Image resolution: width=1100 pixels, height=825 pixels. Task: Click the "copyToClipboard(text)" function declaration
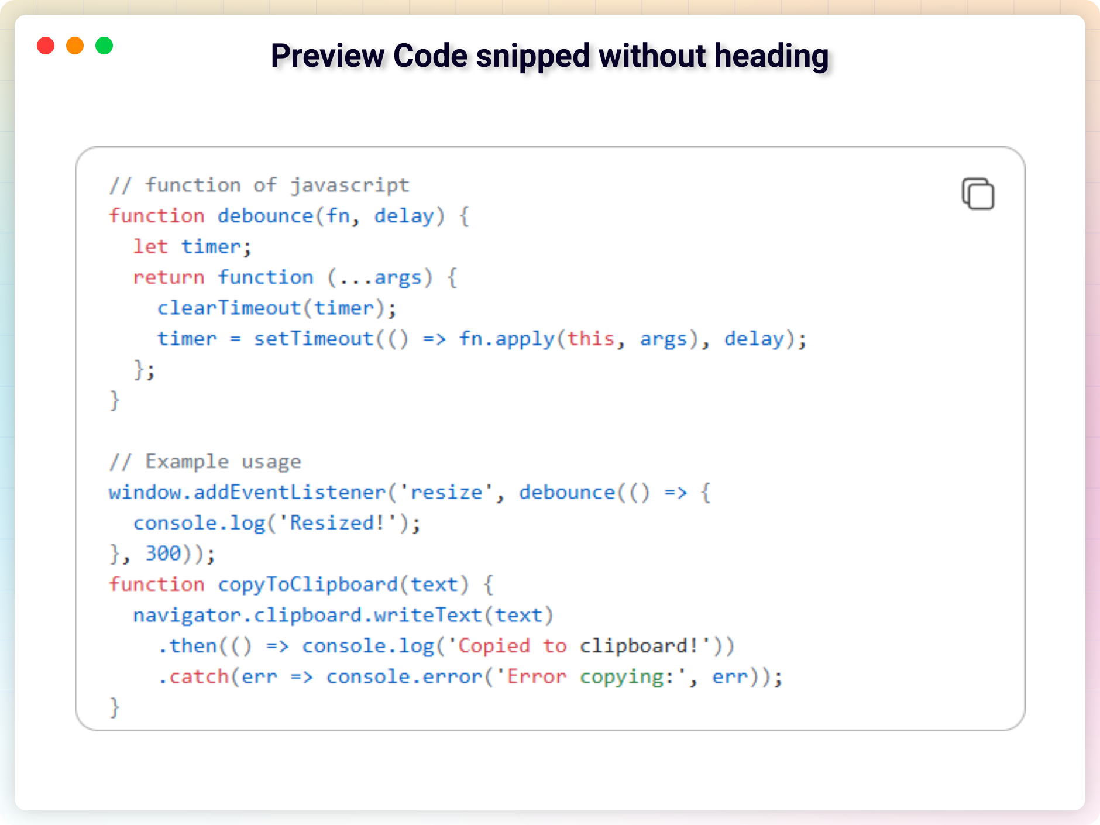point(343,585)
